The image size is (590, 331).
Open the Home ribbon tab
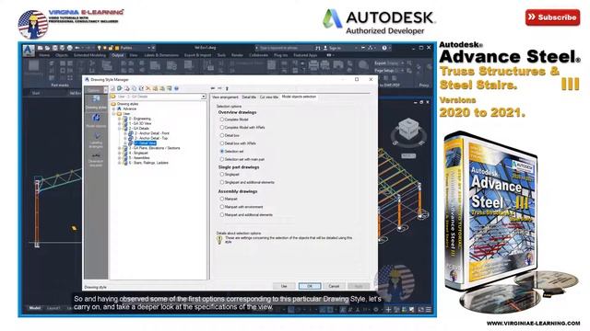click(44, 55)
